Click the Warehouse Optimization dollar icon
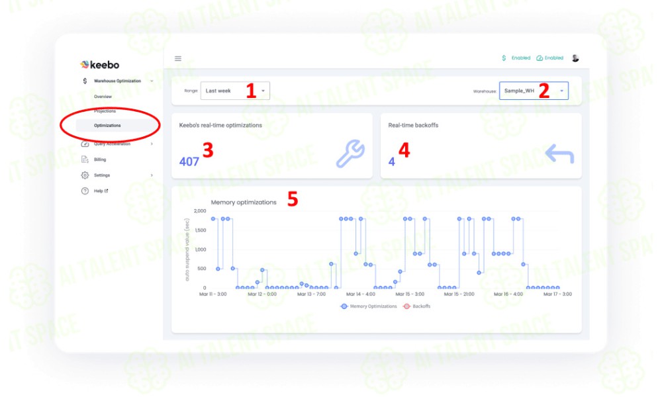The height and width of the screenshot is (397, 662). pyautogui.click(x=85, y=81)
